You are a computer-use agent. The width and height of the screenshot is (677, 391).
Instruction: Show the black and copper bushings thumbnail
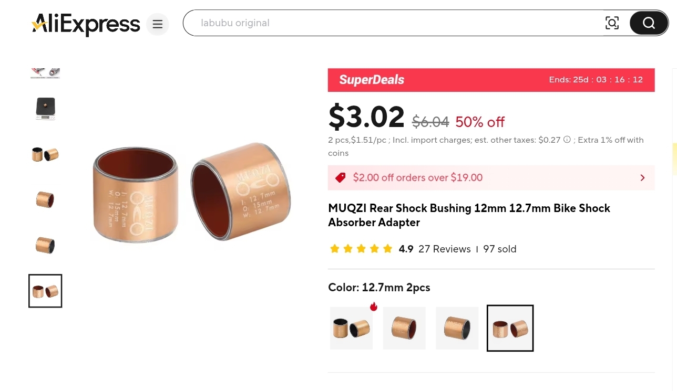coord(45,154)
